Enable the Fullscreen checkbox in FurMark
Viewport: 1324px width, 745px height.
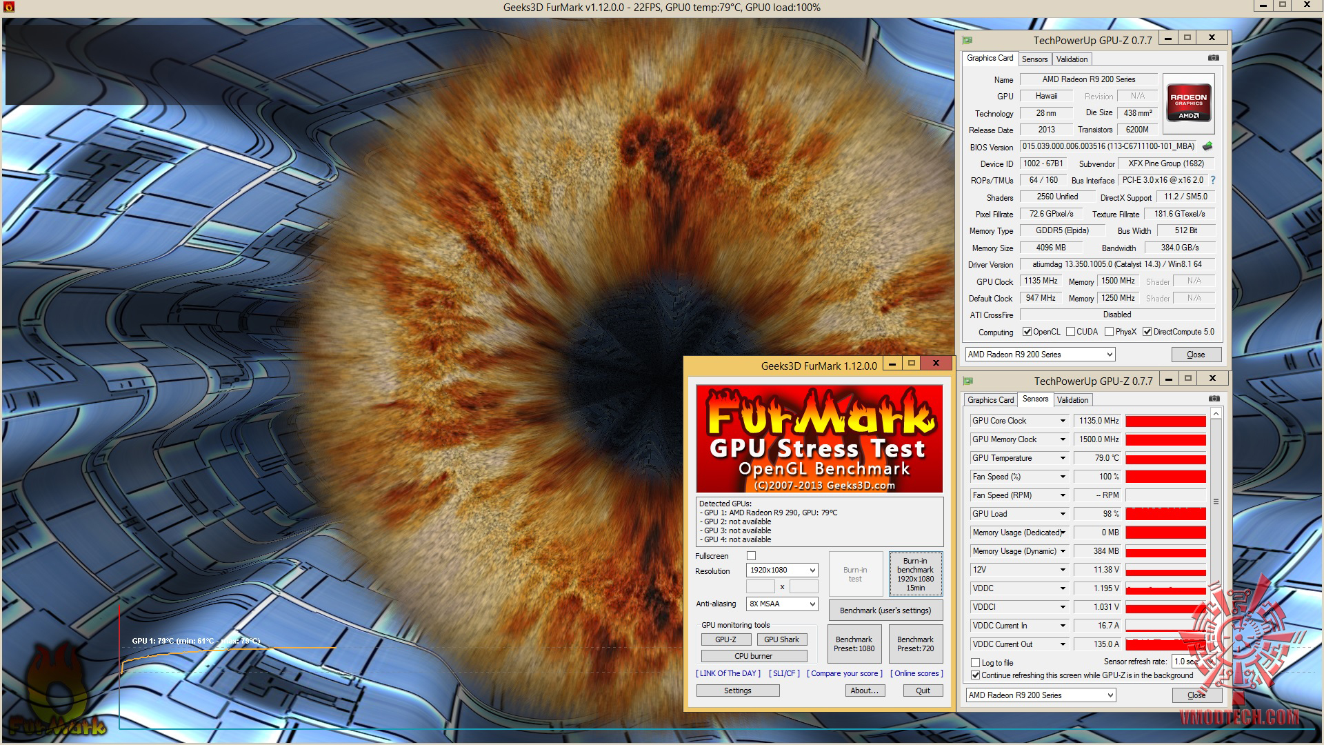coord(752,556)
